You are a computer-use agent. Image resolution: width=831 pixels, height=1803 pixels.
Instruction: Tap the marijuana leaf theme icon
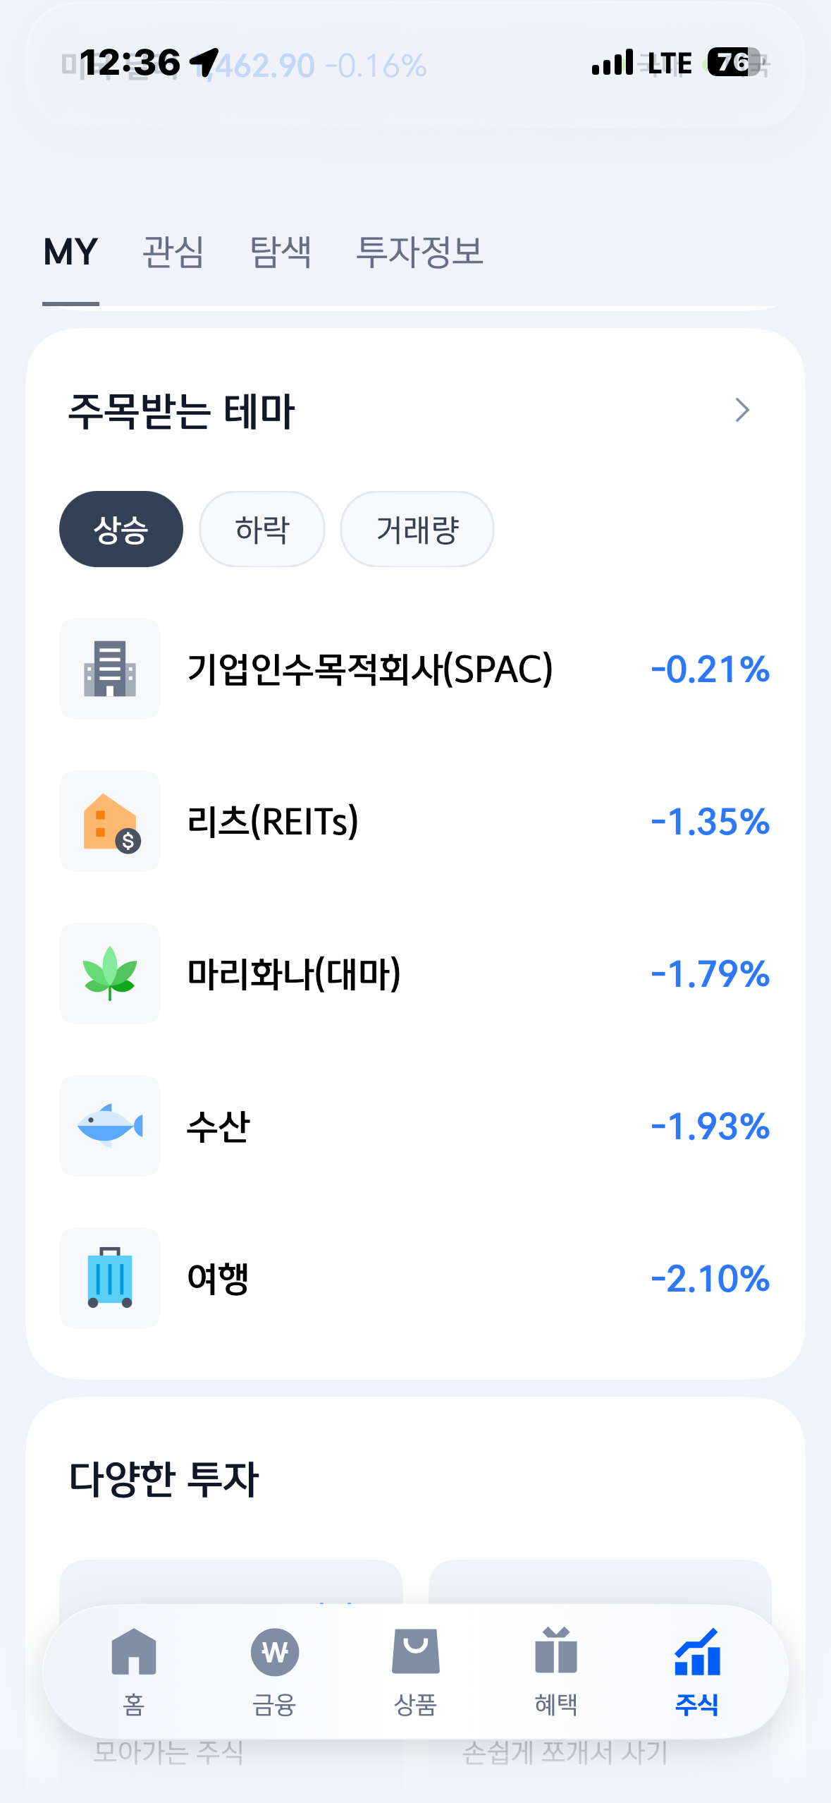[x=110, y=973]
